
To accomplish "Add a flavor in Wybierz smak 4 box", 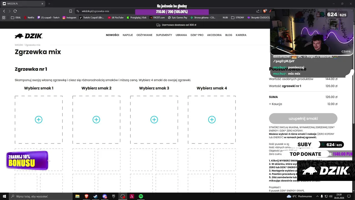I will [x=212, y=119].
